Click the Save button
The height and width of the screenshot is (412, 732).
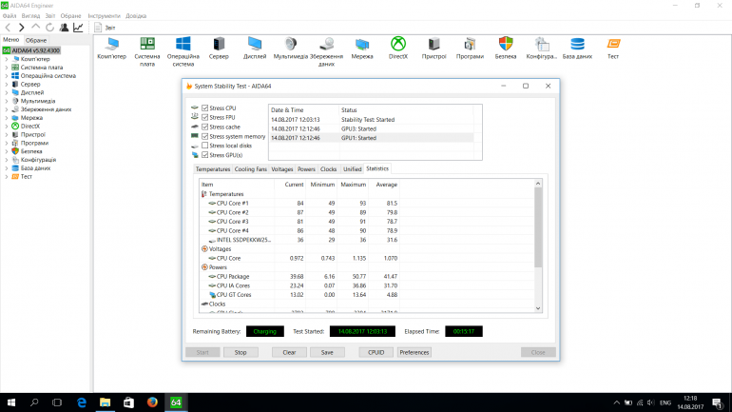(327, 352)
